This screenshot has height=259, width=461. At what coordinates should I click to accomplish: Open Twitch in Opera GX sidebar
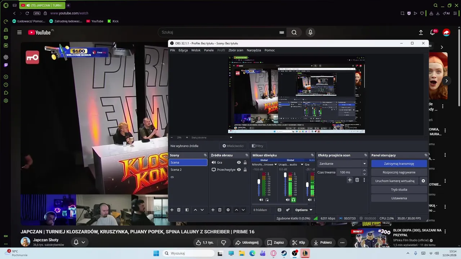coord(6,65)
